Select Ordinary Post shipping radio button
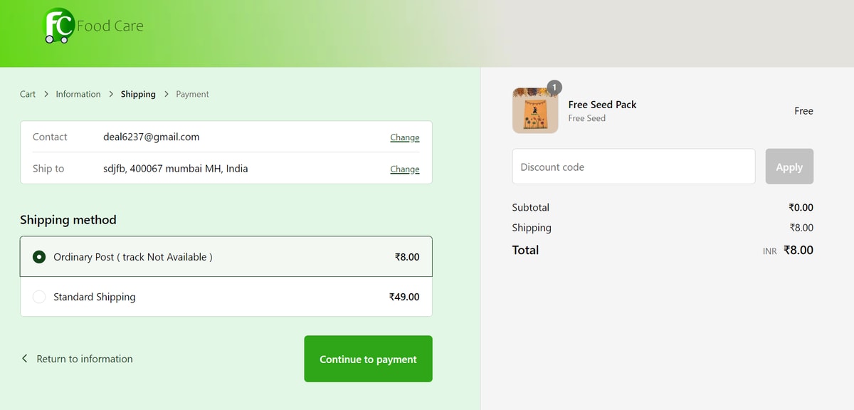The width and height of the screenshot is (854, 410). coord(40,257)
